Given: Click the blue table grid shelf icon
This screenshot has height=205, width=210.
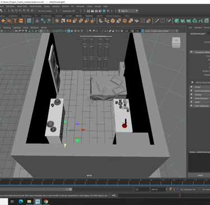Looking at the screenshot, I should pyautogui.click(x=29, y=21).
